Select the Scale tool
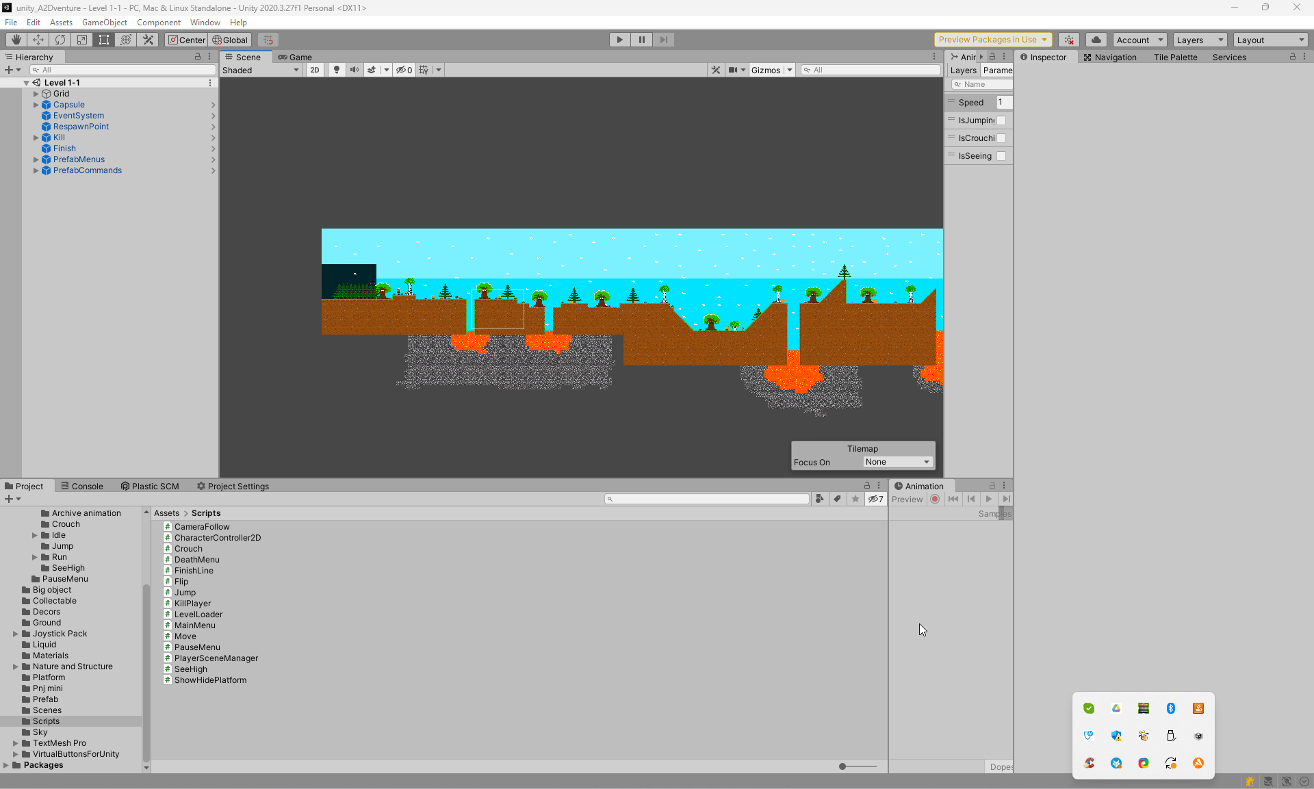The image size is (1314, 789). click(82, 40)
